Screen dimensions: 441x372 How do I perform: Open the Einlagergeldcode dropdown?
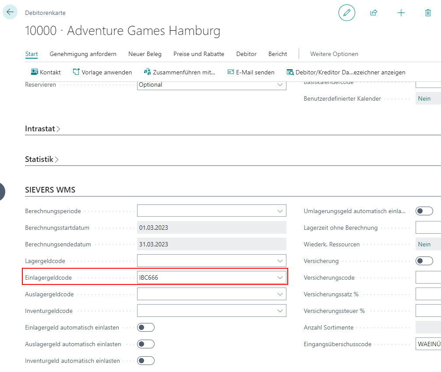pos(280,277)
